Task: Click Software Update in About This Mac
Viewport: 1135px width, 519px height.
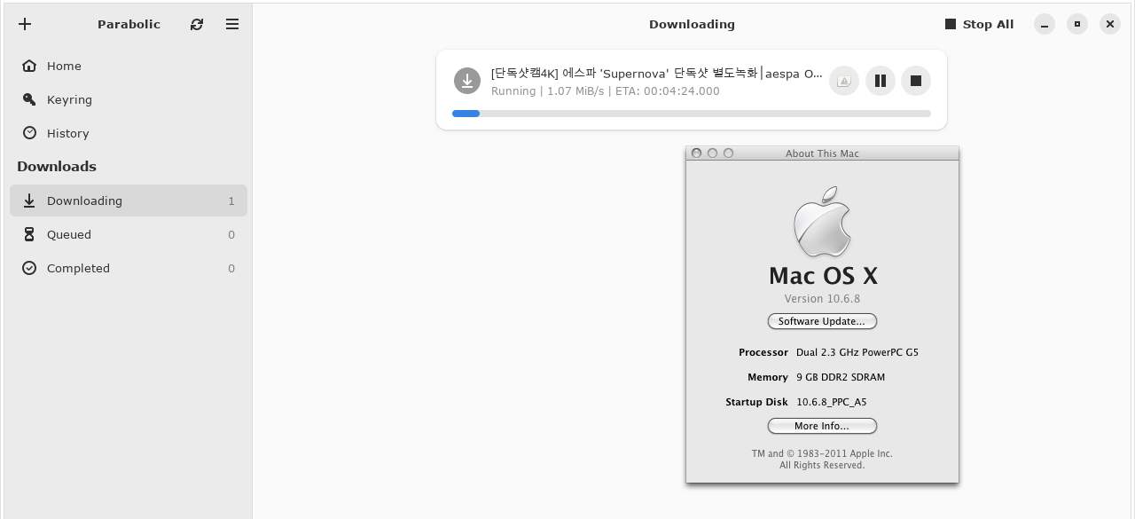Action: [822, 321]
